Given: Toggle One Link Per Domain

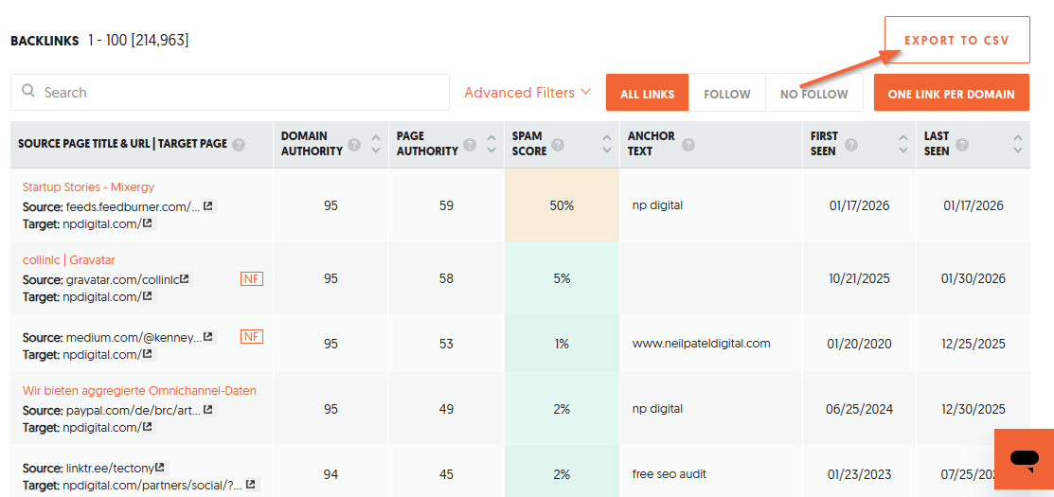Looking at the screenshot, I should tap(951, 94).
